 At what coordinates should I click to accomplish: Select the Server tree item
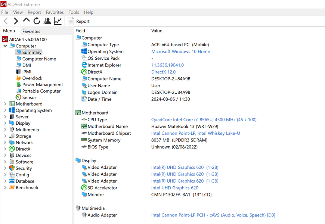[22, 116]
